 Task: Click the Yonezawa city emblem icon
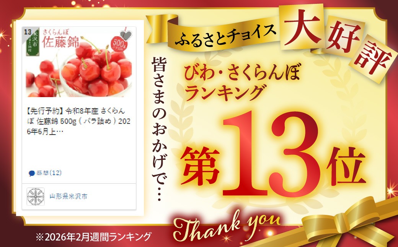36,197
